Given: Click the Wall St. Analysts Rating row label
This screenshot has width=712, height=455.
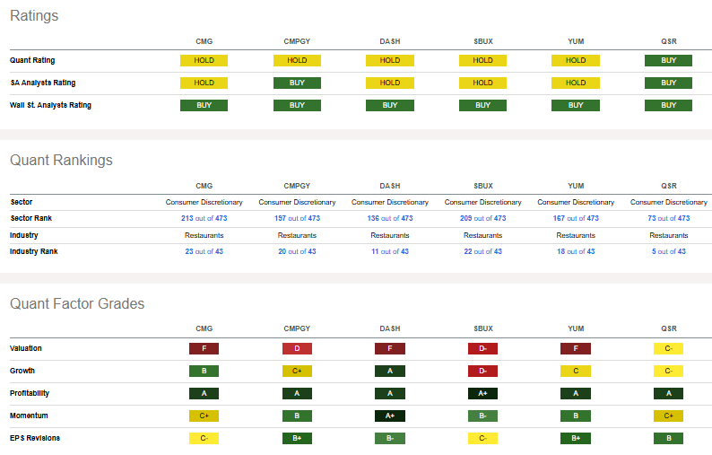Looking at the screenshot, I should click(x=50, y=105).
